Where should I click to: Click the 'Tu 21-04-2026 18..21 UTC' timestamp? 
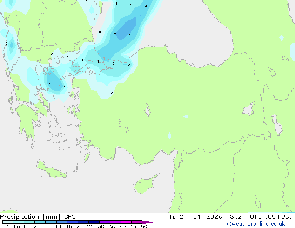pyautogui.click(x=215, y=217)
